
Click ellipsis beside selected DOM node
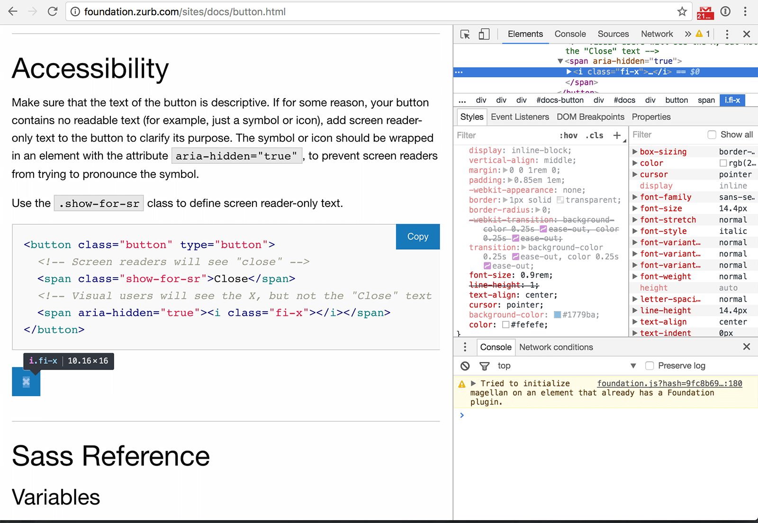[459, 72]
